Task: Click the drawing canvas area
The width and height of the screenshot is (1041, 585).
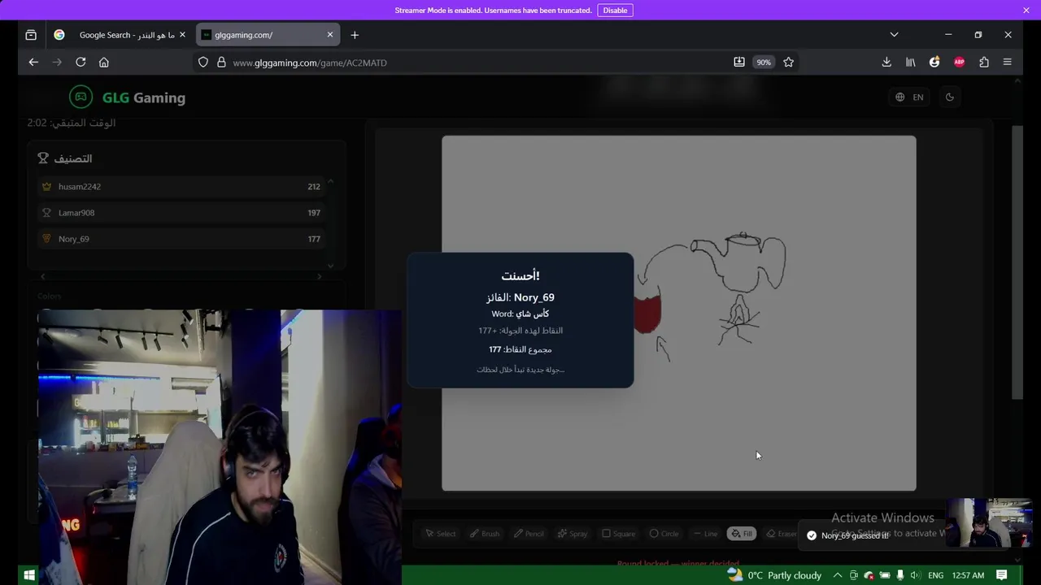Action: 678,313
